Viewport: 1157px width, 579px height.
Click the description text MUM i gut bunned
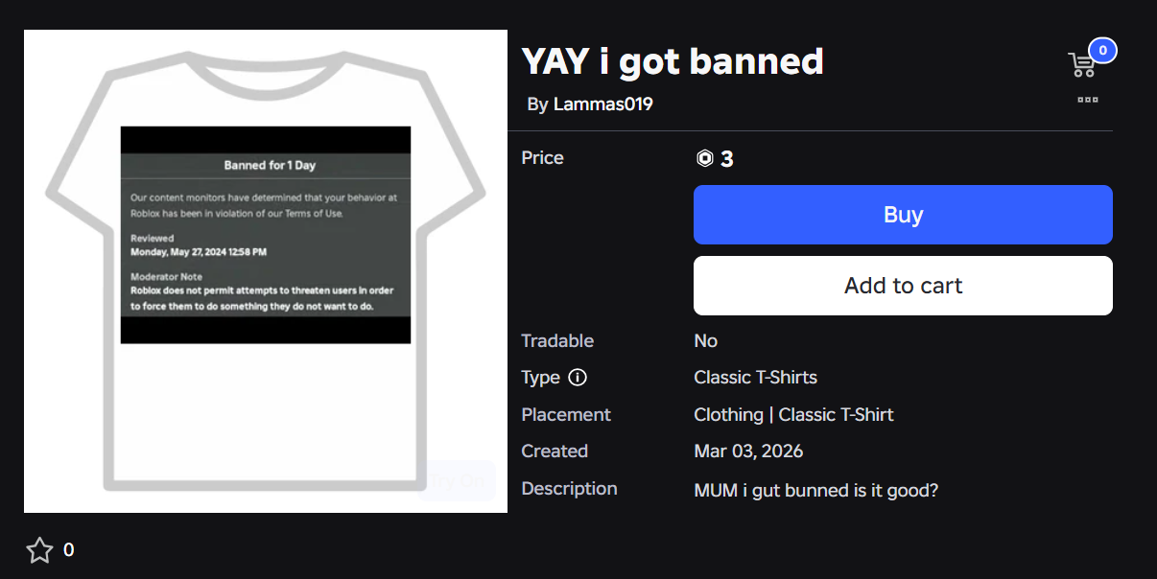click(x=815, y=490)
